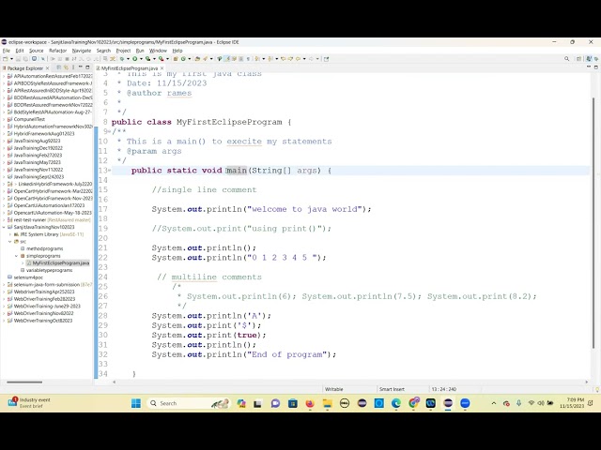
Task: Click Smart Insert in status bar
Action: (x=392, y=389)
